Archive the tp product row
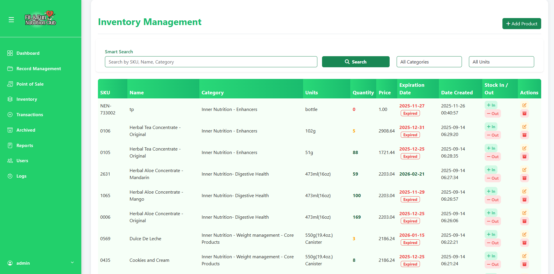This screenshot has width=554, height=274. (524, 114)
